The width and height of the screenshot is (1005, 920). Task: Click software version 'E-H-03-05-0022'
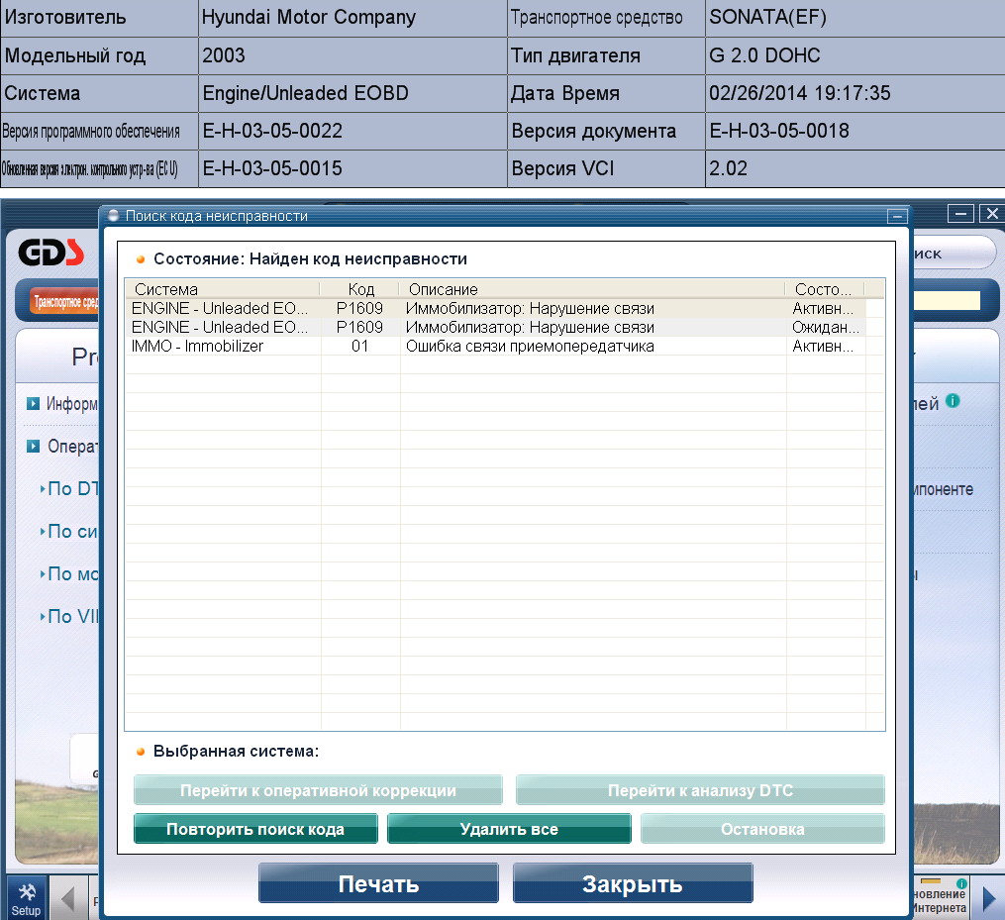coord(352,132)
